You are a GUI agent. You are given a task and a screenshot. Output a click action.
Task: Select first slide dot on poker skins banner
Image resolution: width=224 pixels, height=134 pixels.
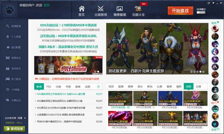coord(191,71)
